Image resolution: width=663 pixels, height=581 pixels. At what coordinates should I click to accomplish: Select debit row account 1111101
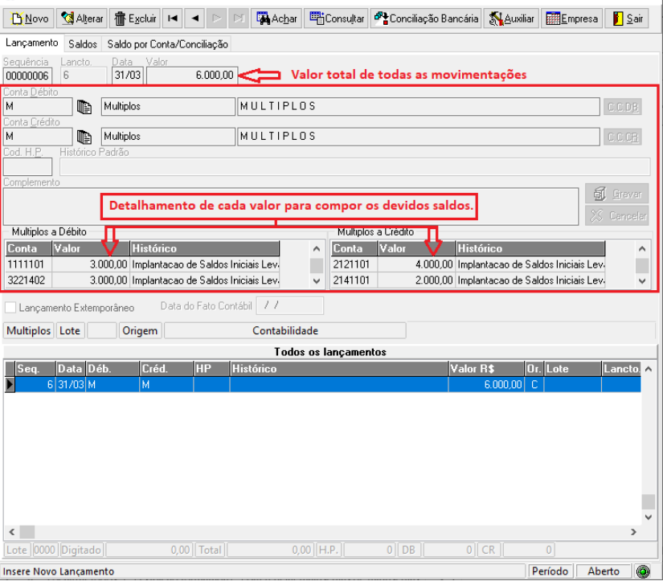[x=142, y=264]
